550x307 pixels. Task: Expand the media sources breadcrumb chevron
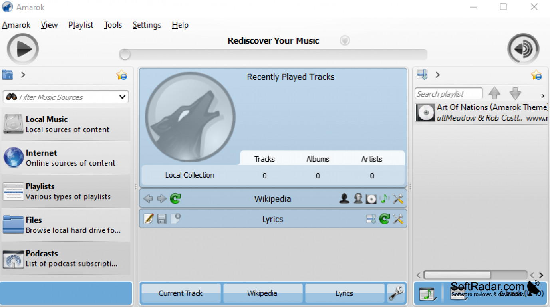[x=23, y=75]
